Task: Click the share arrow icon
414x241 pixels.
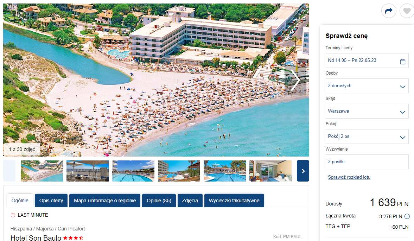Action: pyautogui.click(x=389, y=11)
